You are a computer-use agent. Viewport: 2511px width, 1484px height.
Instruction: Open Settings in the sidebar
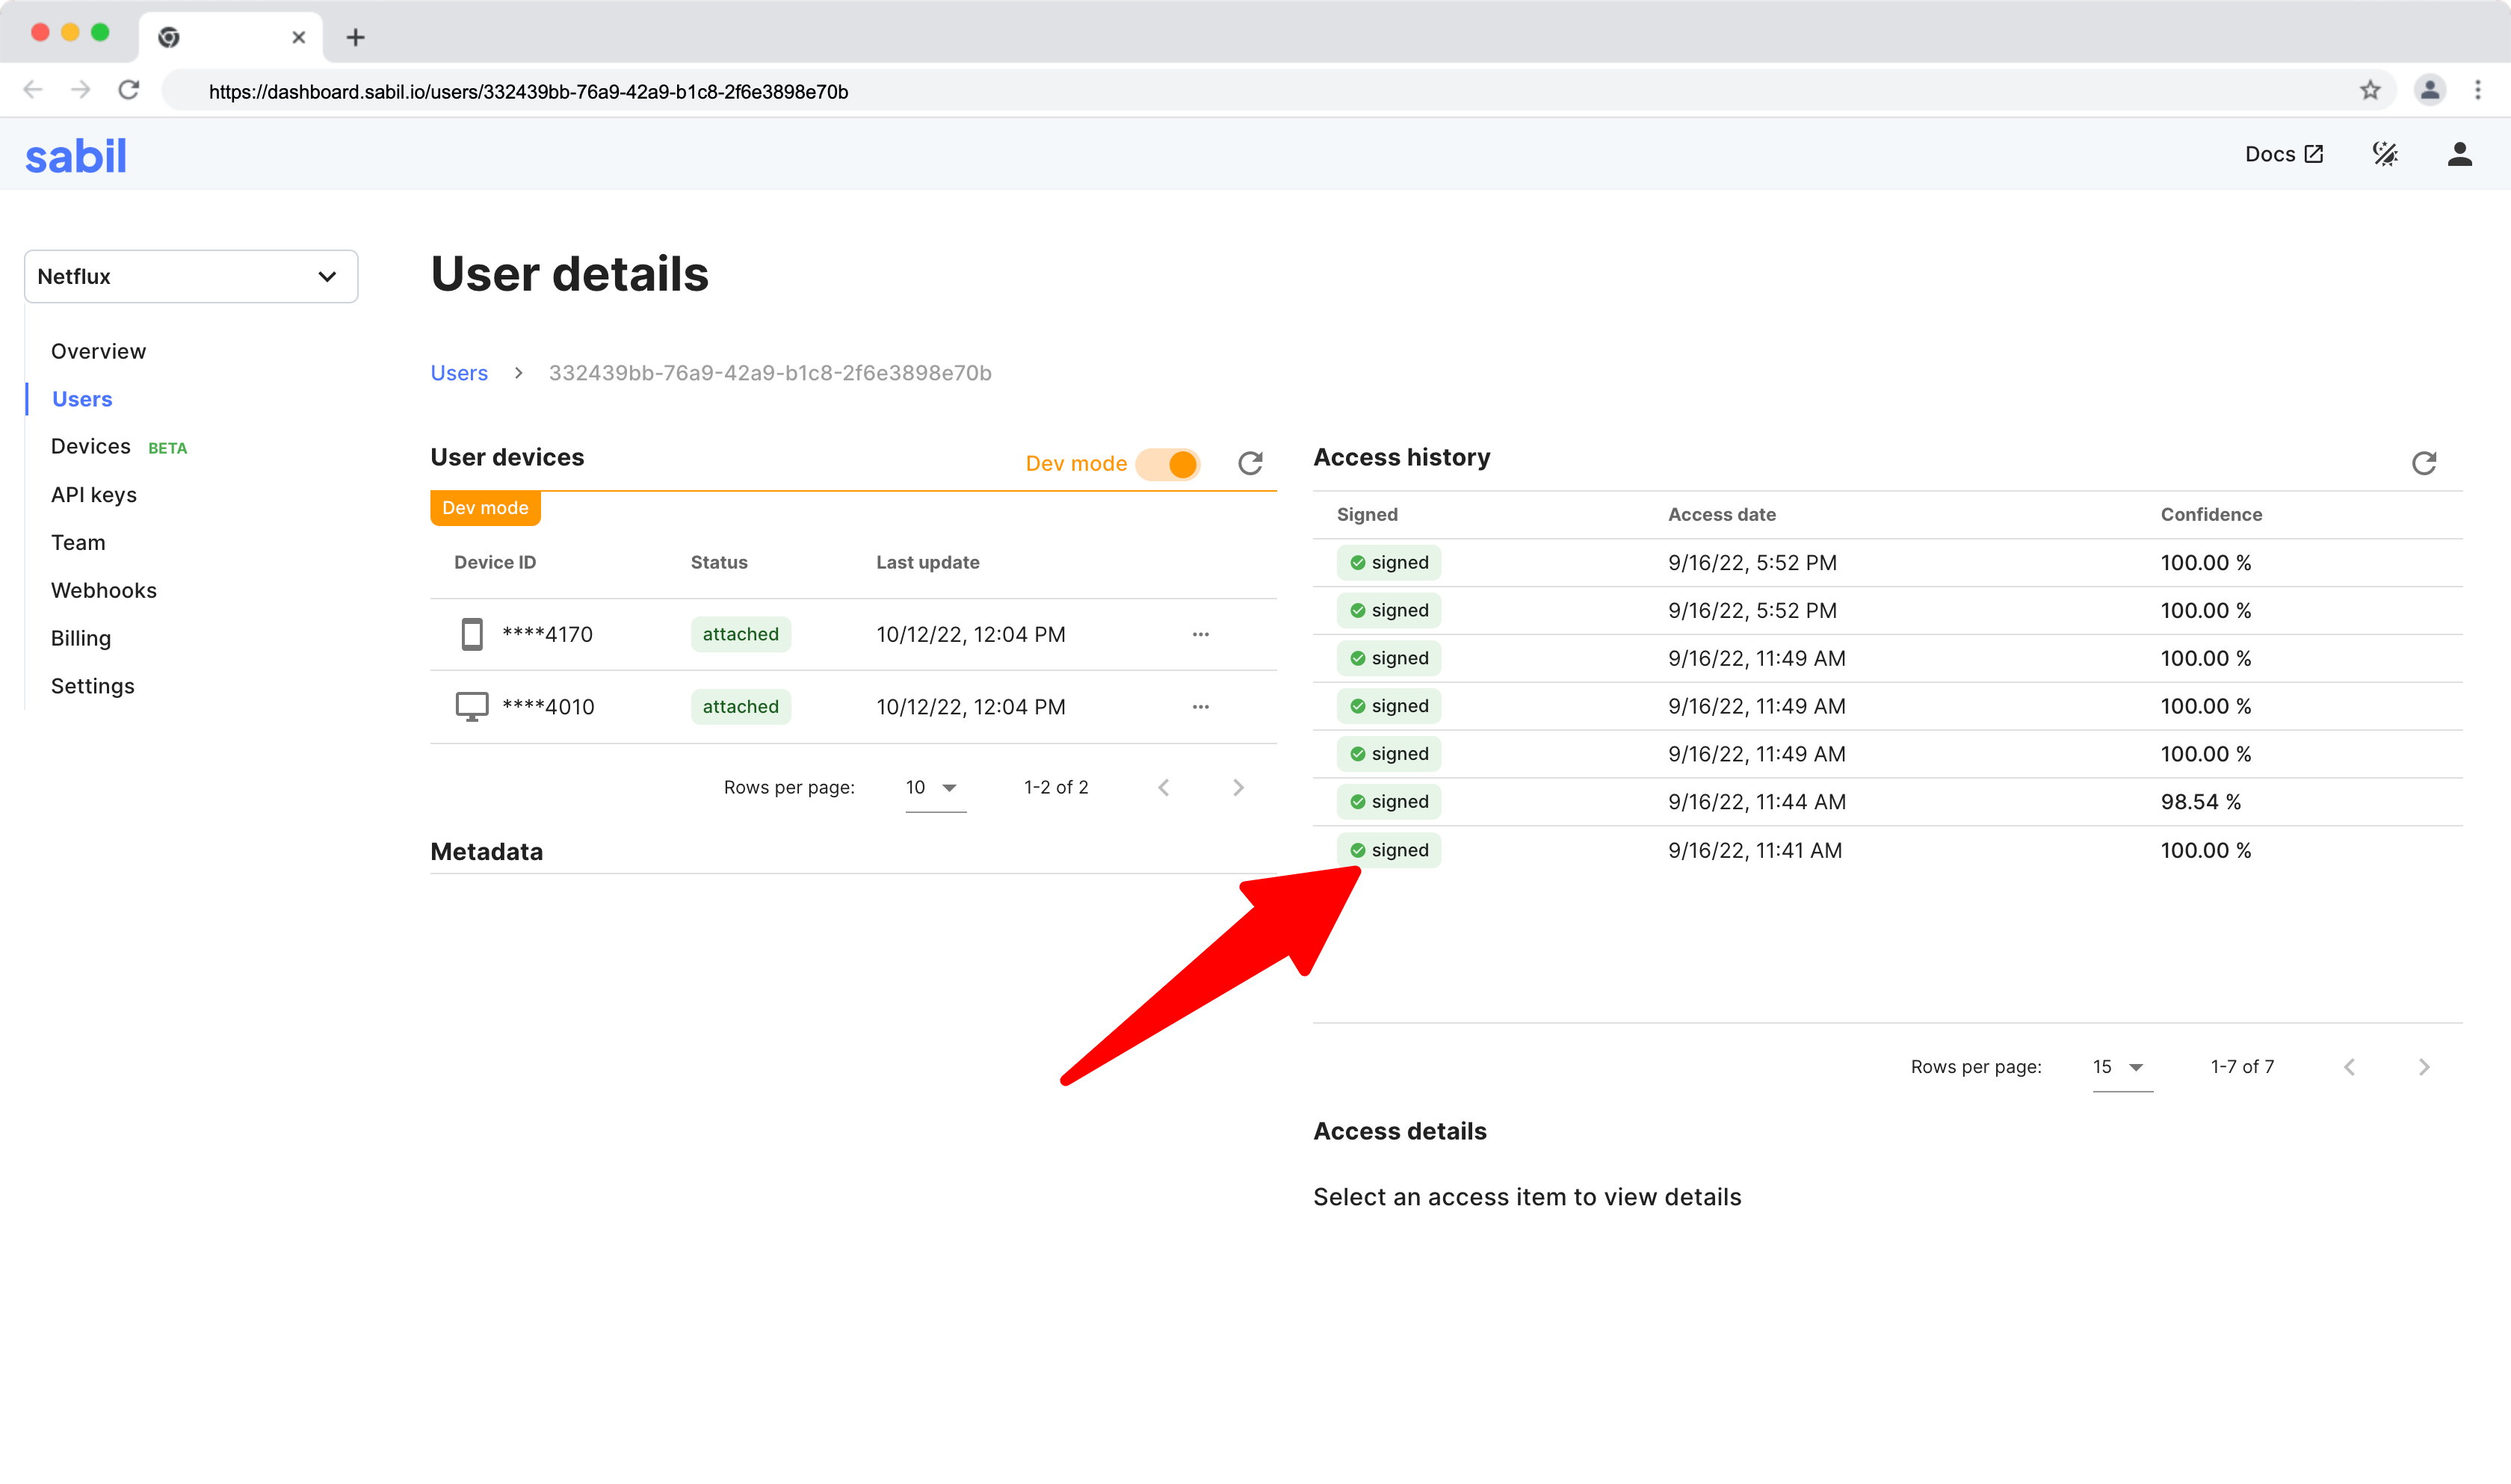click(x=93, y=686)
